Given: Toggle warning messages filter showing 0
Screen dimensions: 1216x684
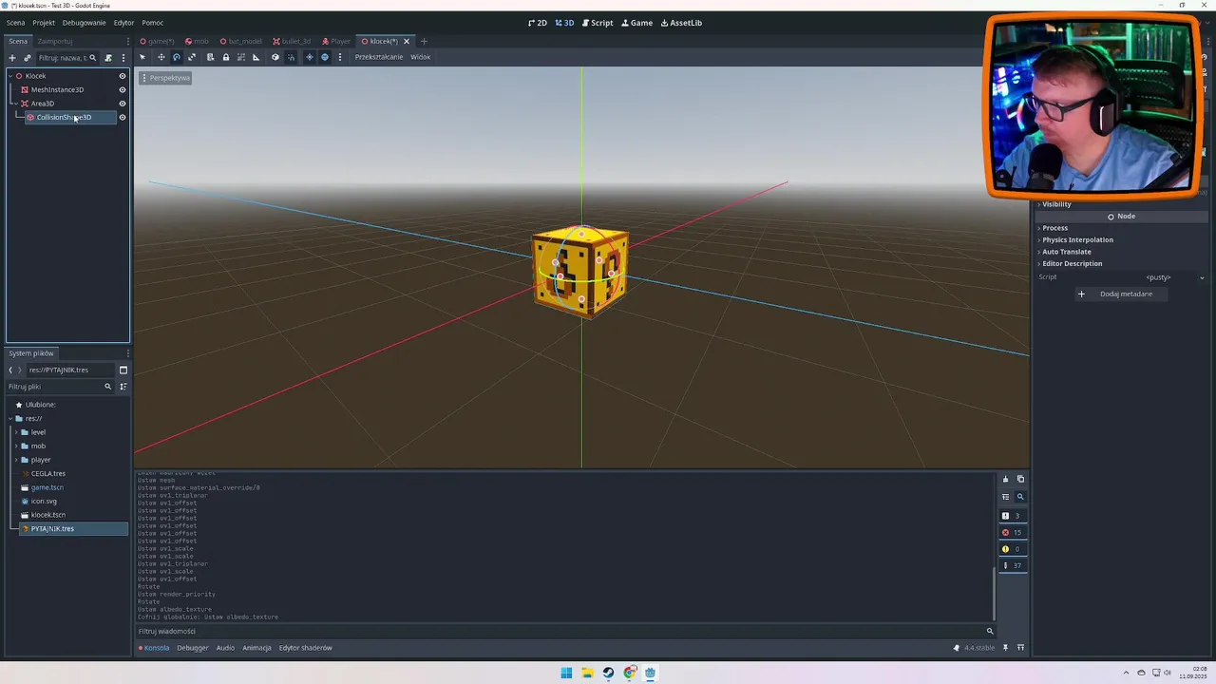Looking at the screenshot, I should 1012,549.
